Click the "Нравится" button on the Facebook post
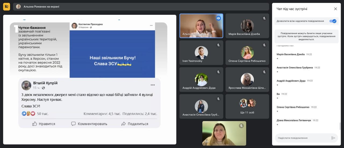This screenshot has width=344, height=148. [44, 124]
